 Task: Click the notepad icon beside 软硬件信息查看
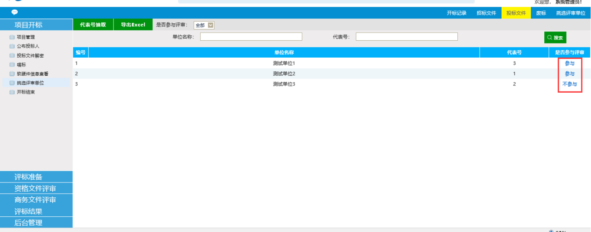pos(12,74)
